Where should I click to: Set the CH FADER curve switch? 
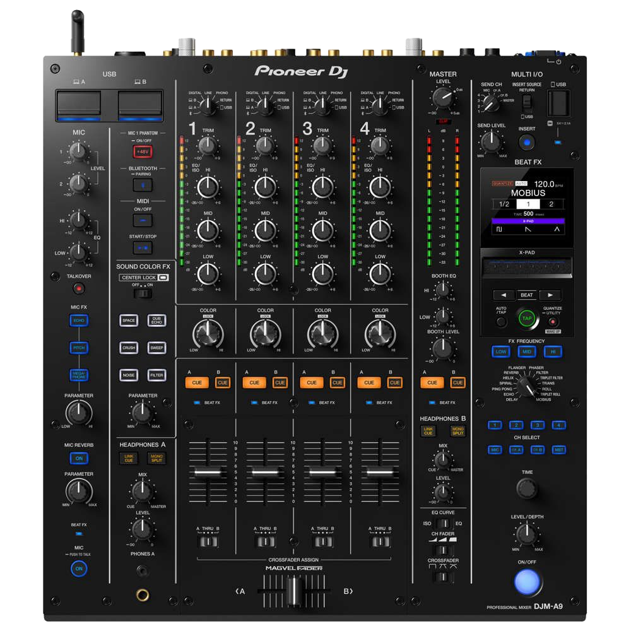(443, 550)
